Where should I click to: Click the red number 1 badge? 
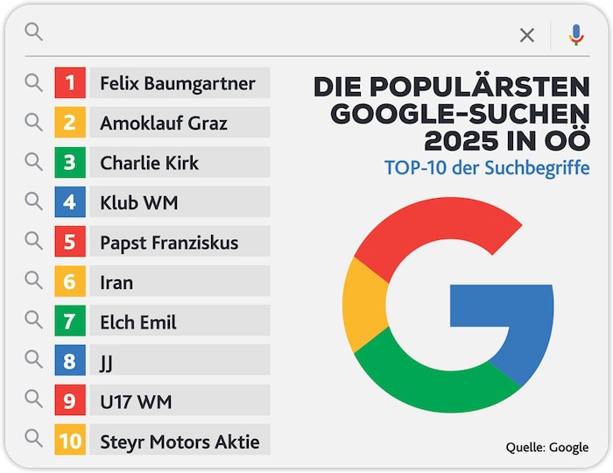(70, 84)
